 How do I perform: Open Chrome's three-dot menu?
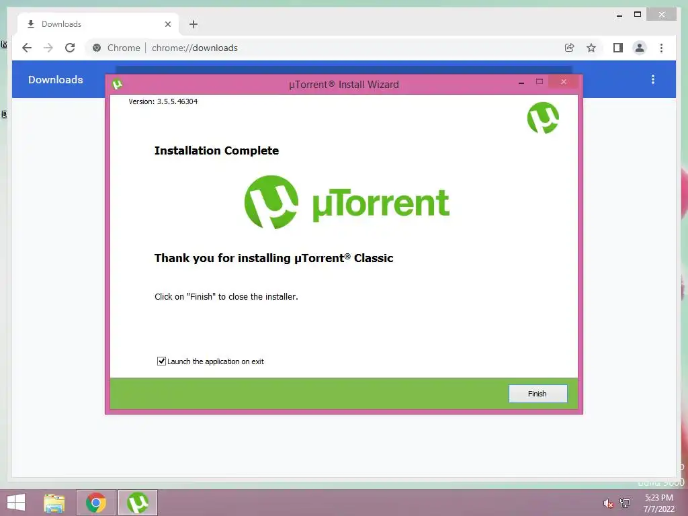point(661,48)
